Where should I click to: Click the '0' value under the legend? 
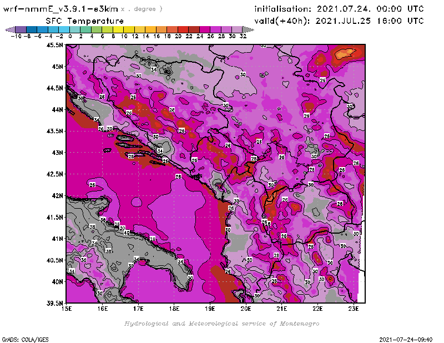(70, 36)
